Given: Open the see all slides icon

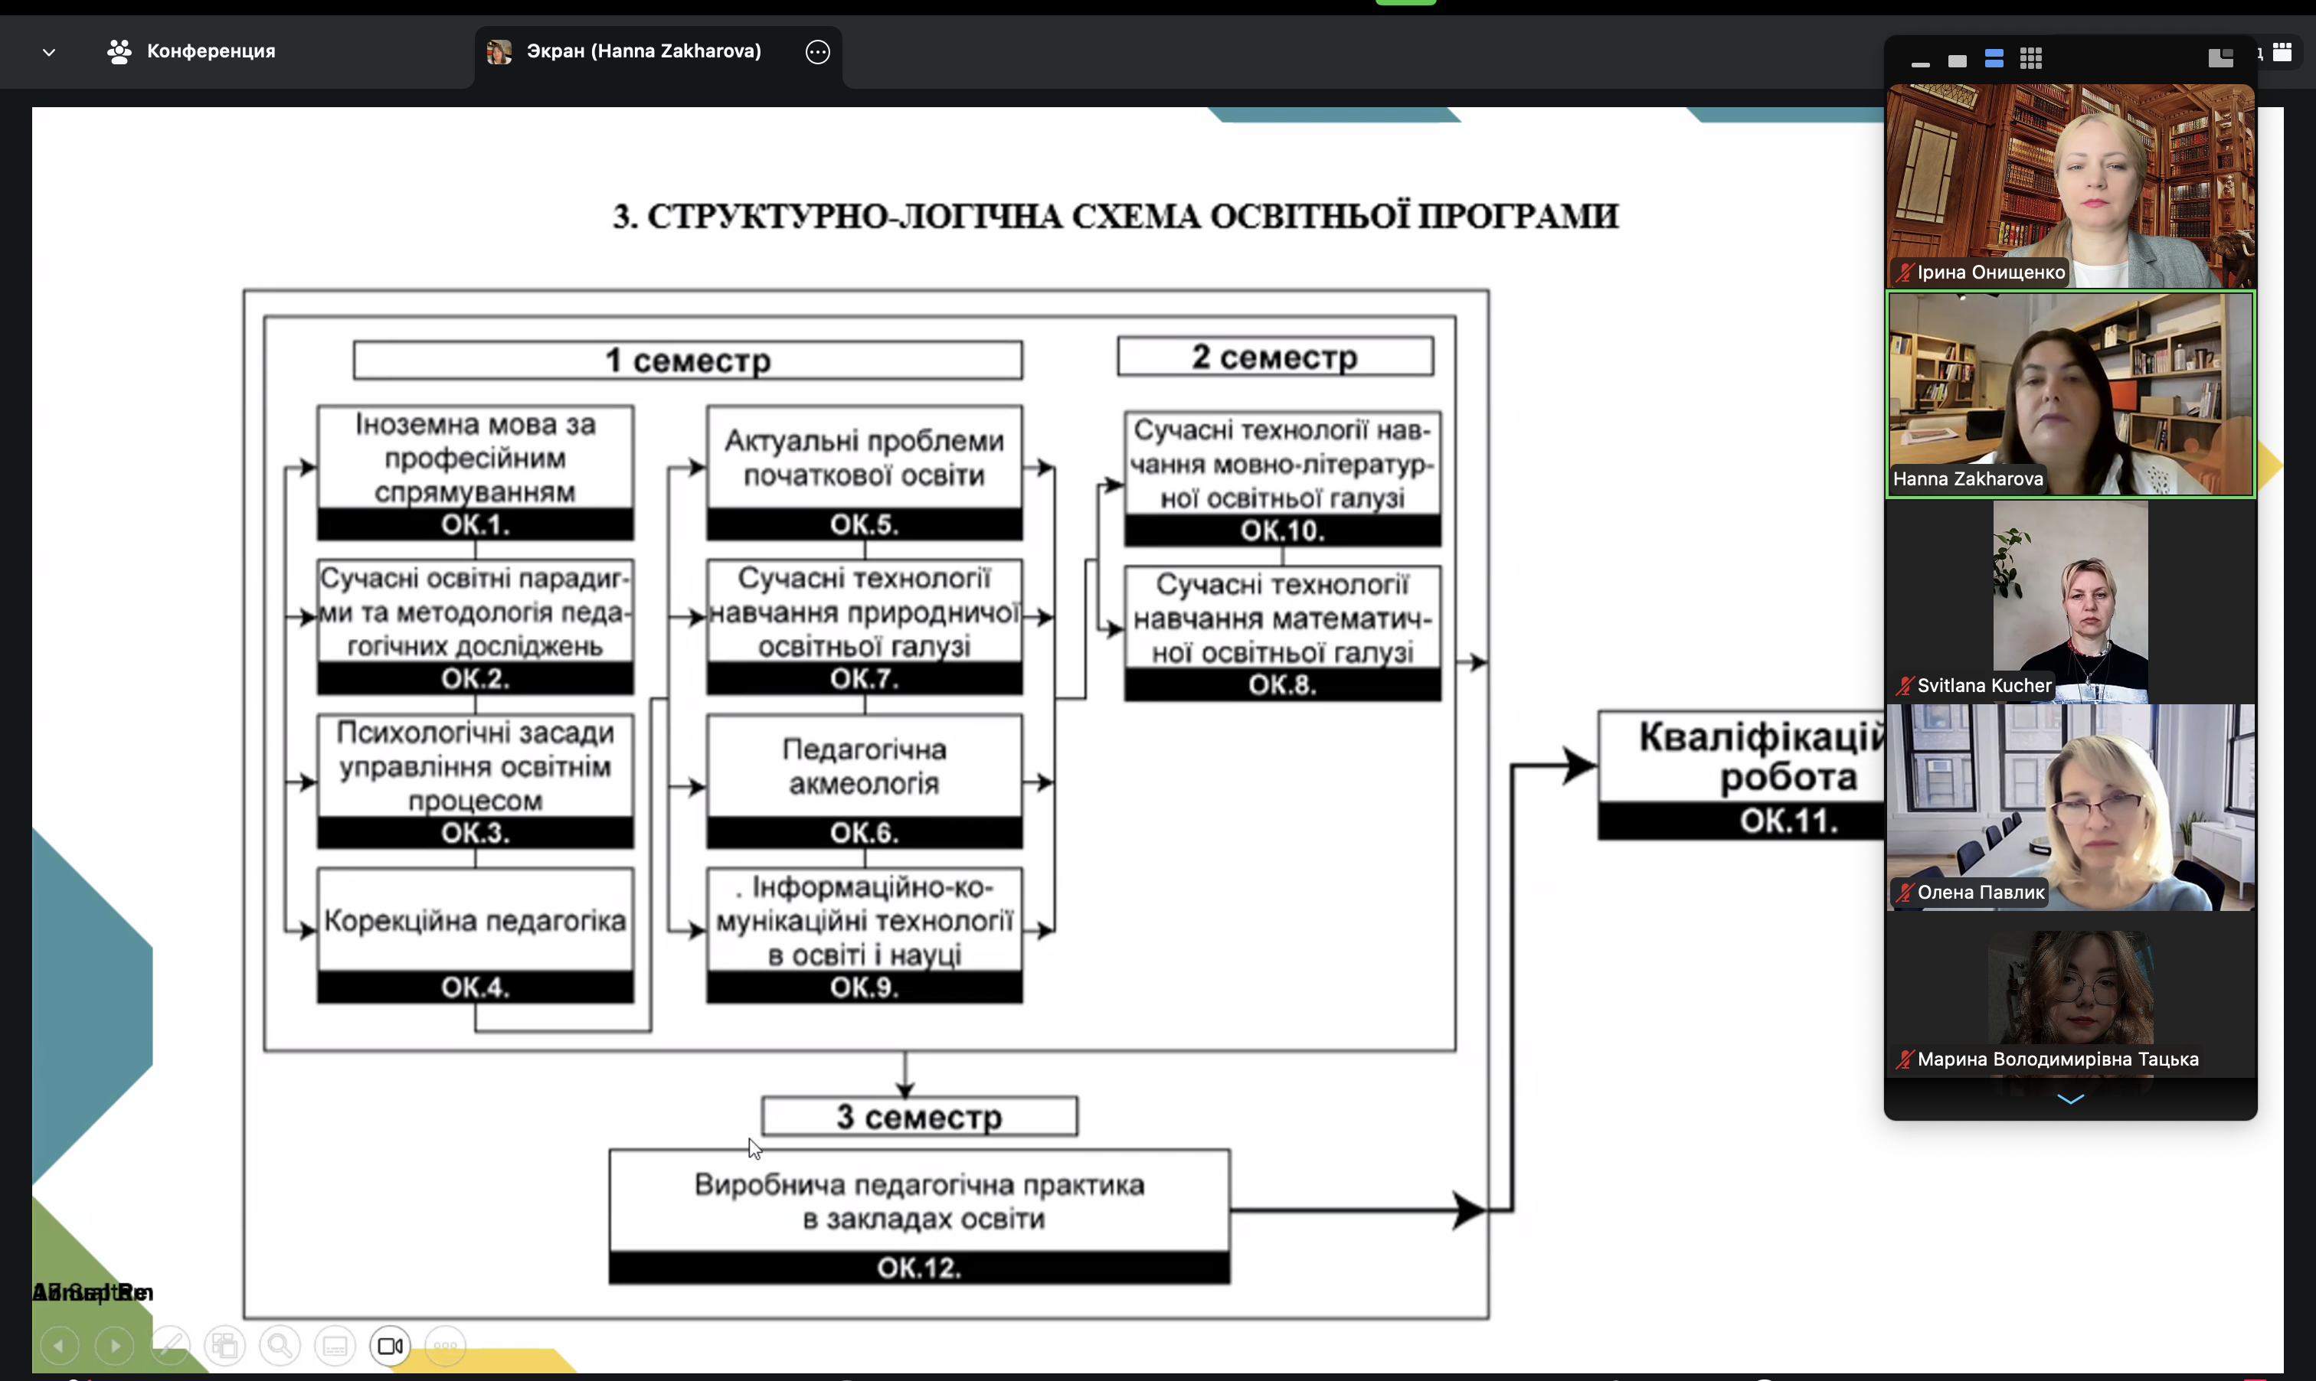Looking at the screenshot, I should pos(225,1346).
